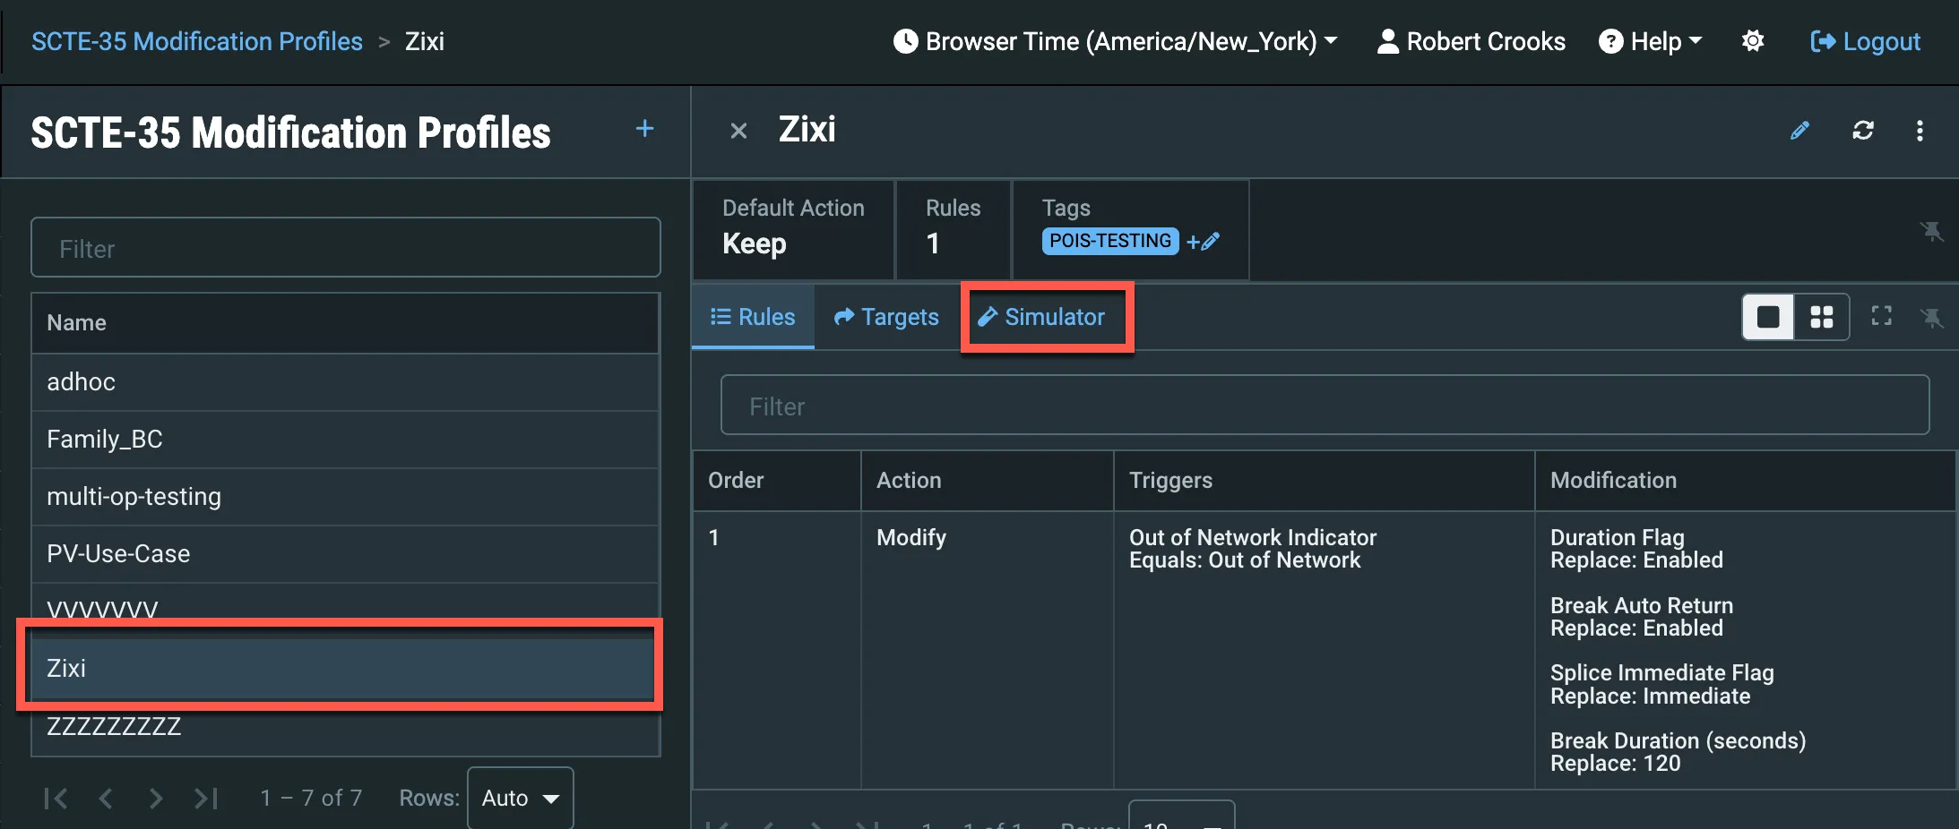Open the three-dot more options menu

1920,131
